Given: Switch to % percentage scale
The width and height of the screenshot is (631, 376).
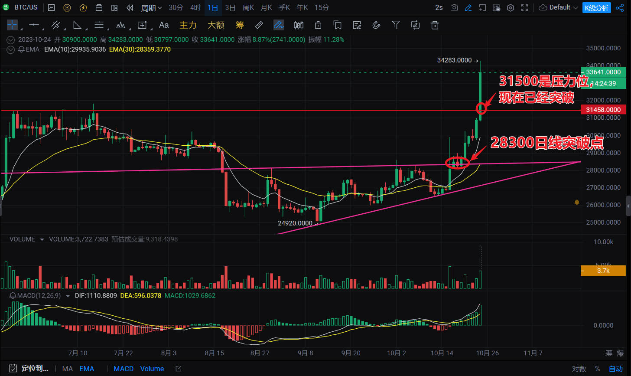Looking at the screenshot, I should [x=598, y=369].
